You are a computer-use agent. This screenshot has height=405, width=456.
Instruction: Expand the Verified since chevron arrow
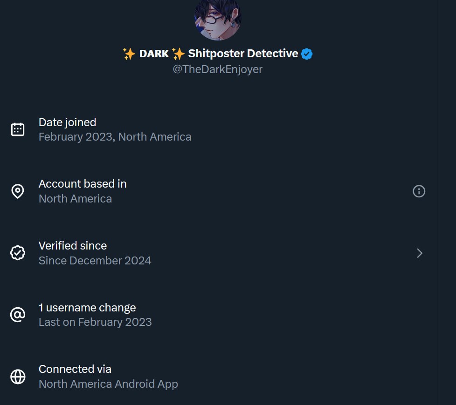420,253
